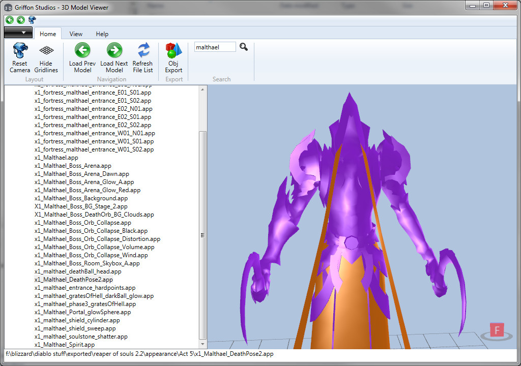The image size is (521, 366).
Task: Open the Help tab
Action: coord(102,34)
